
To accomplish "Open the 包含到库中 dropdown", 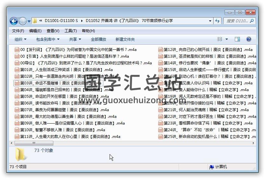I will point(48,39).
